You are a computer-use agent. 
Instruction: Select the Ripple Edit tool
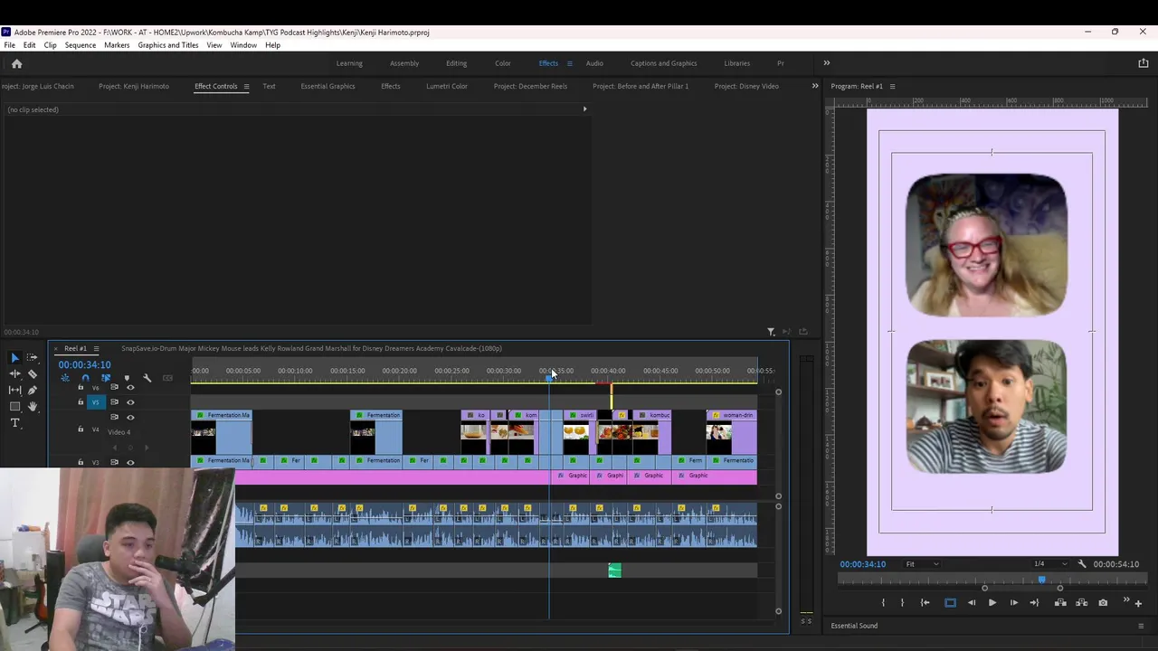click(14, 373)
